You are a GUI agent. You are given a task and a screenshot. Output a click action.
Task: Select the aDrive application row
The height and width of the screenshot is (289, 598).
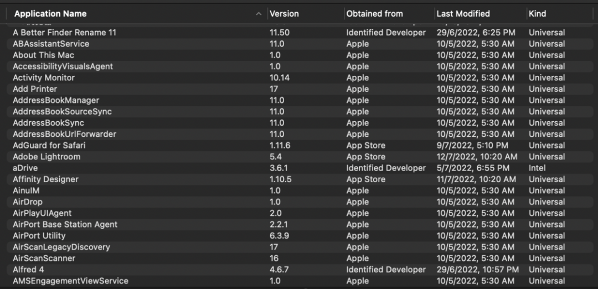[25, 168]
